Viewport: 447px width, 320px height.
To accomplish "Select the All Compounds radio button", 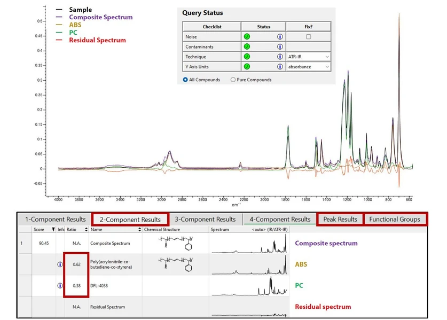I will 185,80.
